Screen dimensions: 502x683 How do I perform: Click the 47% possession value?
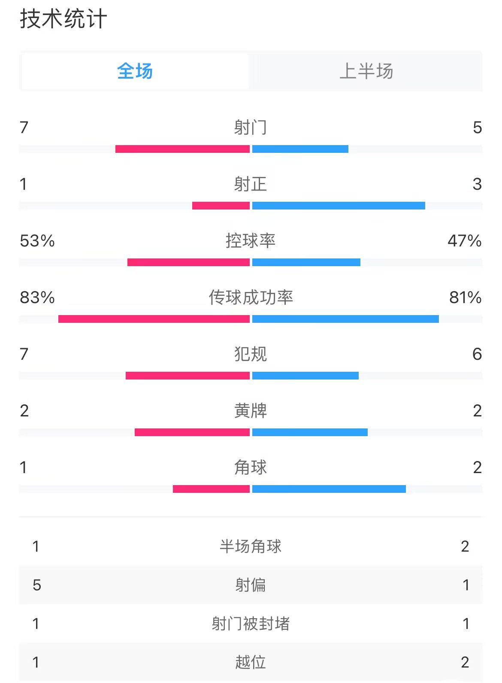point(464,241)
